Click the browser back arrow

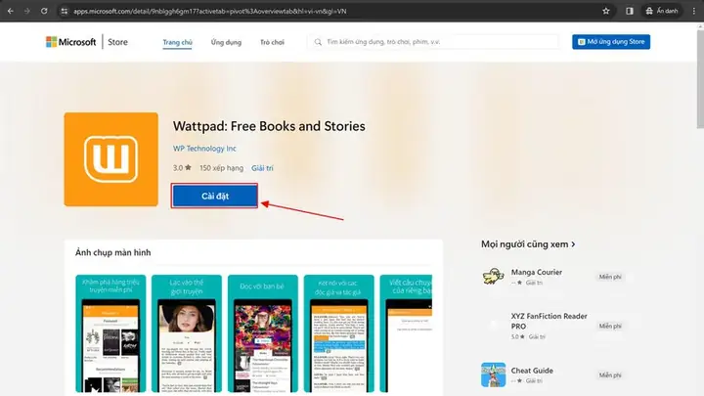(x=11, y=11)
